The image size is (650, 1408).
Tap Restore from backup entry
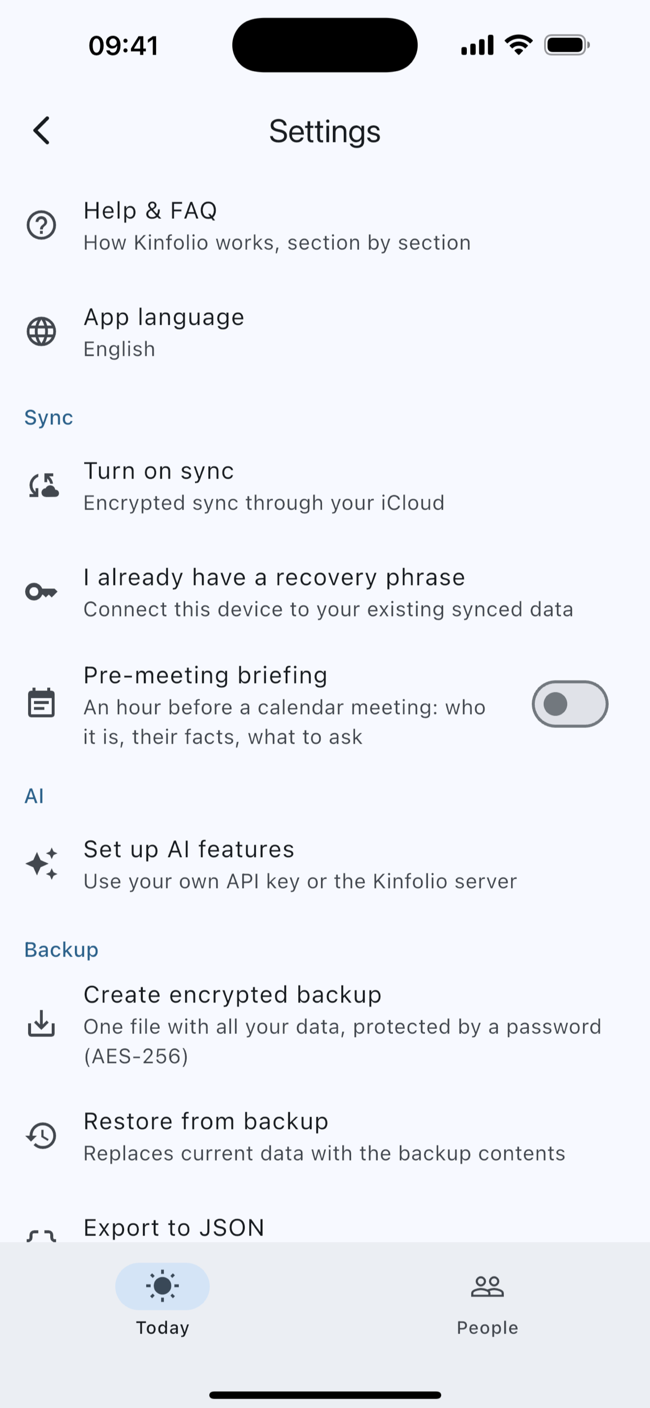325,1137
